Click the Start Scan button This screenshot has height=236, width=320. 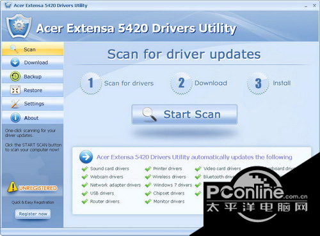pyautogui.click(x=184, y=114)
